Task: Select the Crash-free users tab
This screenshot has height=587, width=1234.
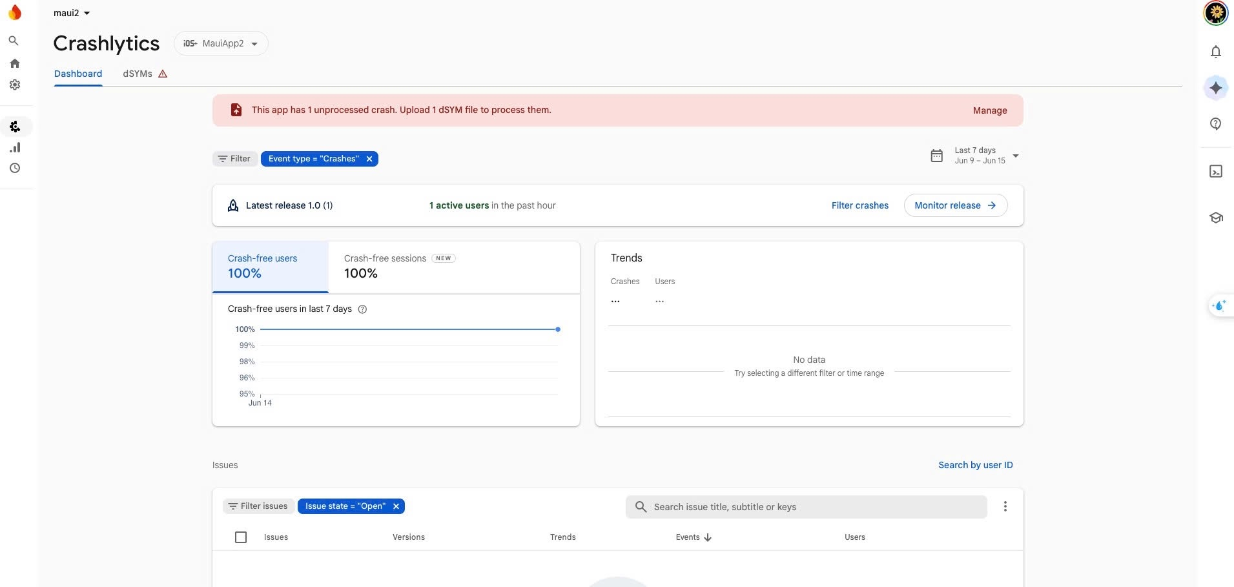Action: (x=271, y=267)
